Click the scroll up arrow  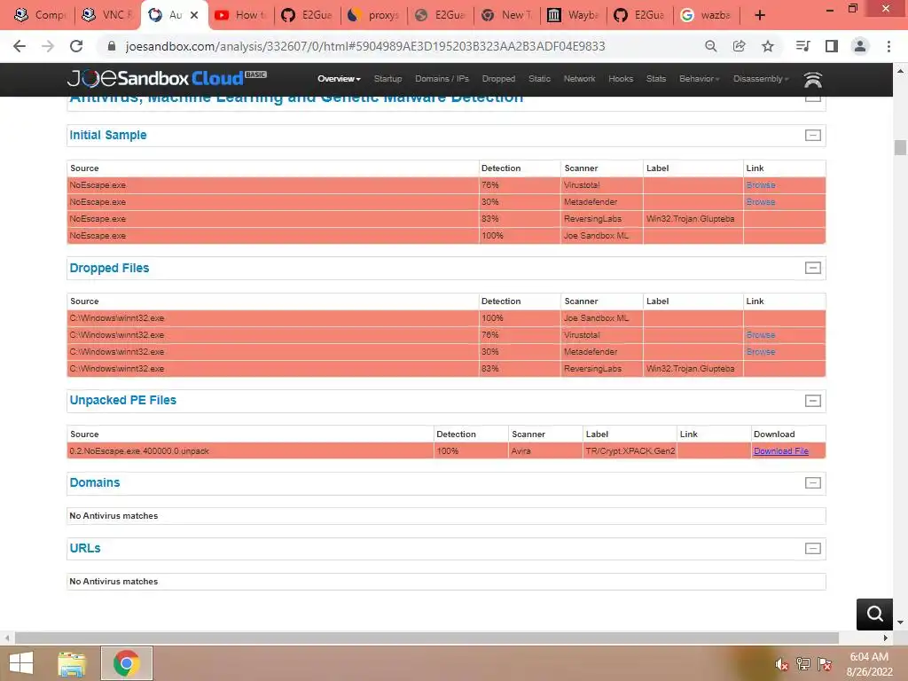click(x=900, y=71)
